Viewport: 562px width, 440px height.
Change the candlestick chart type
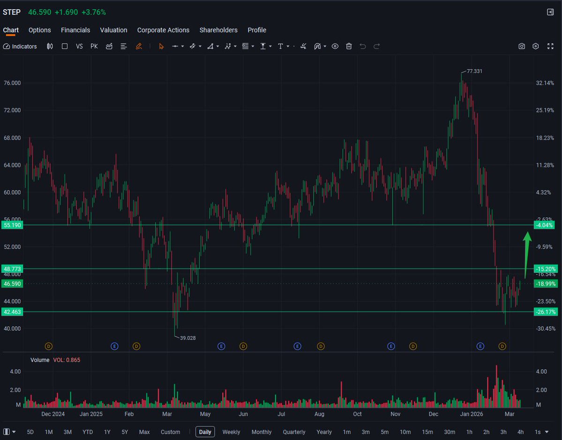(x=50, y=46)
